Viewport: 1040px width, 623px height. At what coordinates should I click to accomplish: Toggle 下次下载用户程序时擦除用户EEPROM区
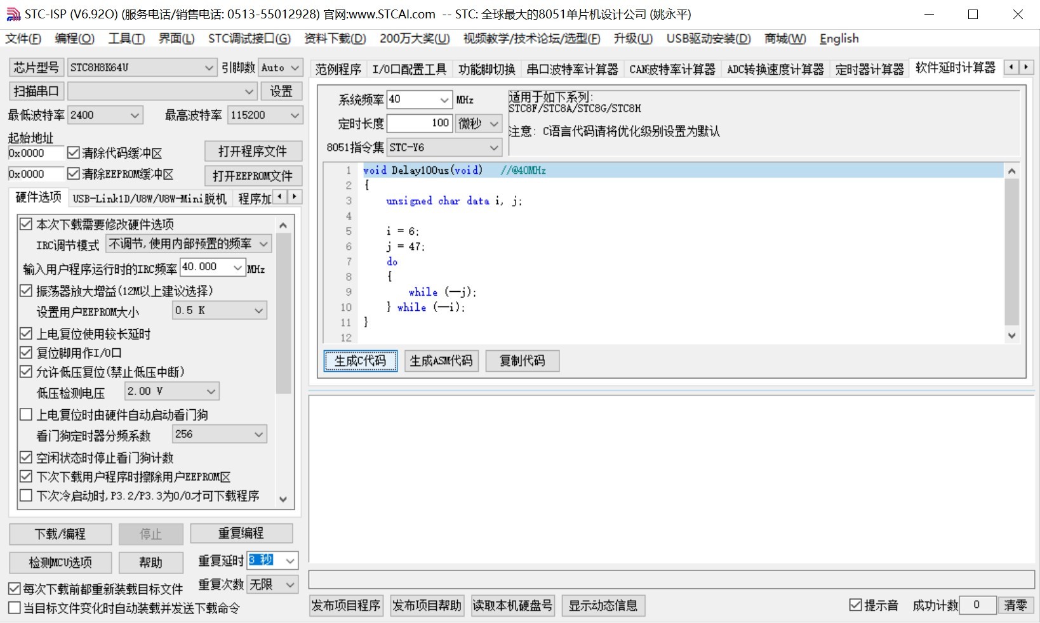pyautogui.click(x=26, y=476)
